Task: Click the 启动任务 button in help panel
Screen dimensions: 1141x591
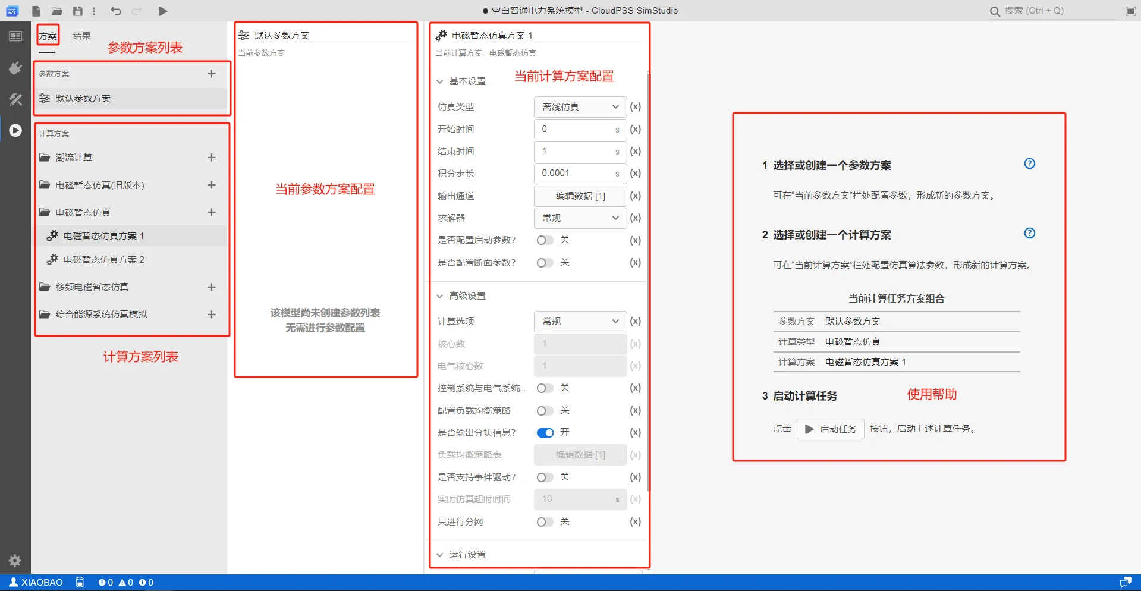Action: coord(831,429)
